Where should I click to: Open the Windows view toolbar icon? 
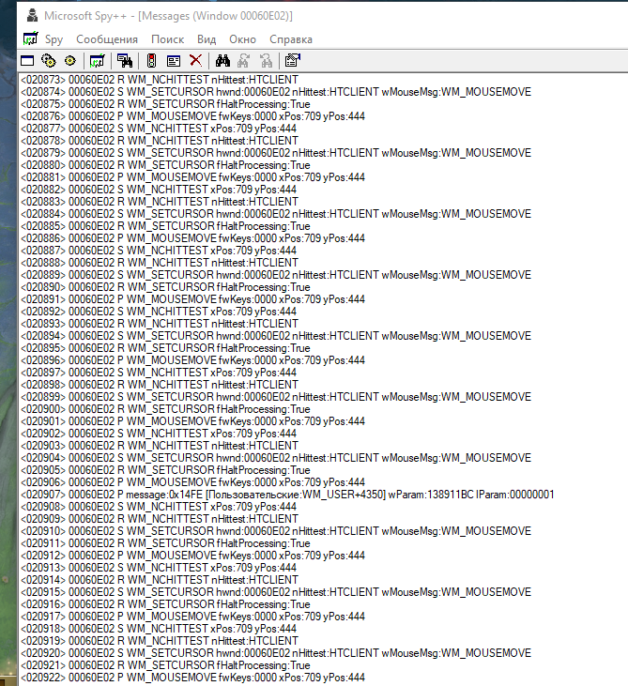tap(27, 61)
